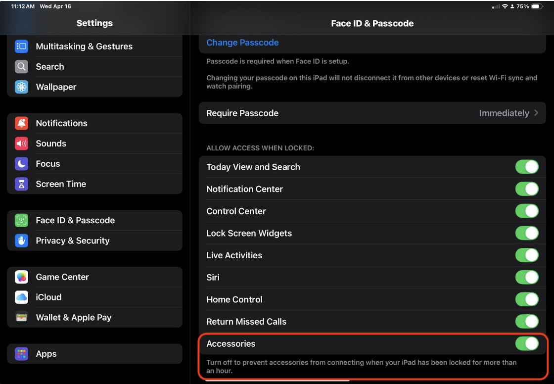
Task: Toggle Home Control switch
Action: (x=527, y=299)
